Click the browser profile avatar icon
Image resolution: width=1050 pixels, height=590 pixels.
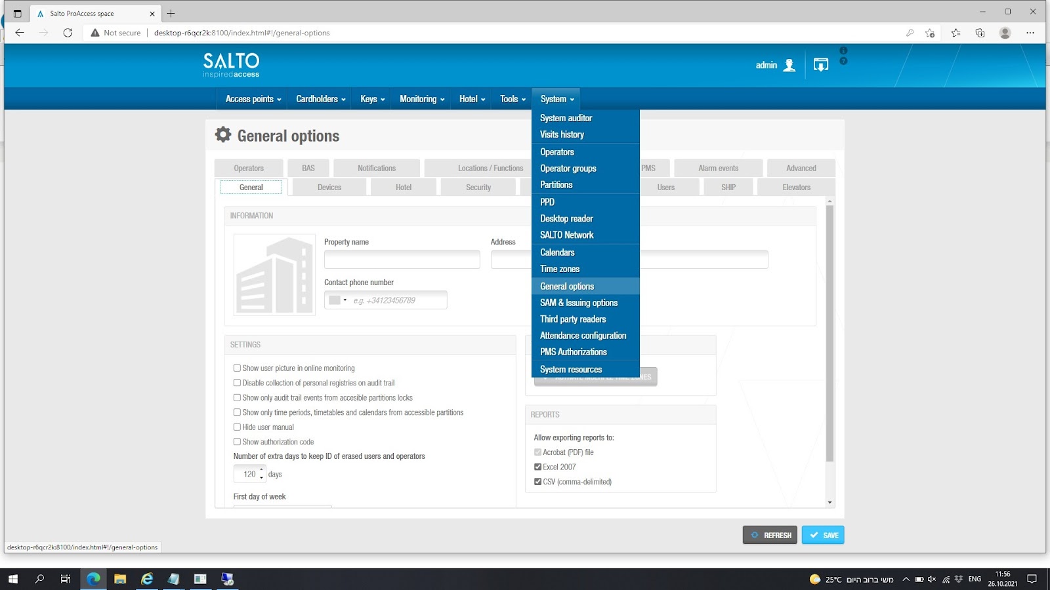(x=1005, y=33)
